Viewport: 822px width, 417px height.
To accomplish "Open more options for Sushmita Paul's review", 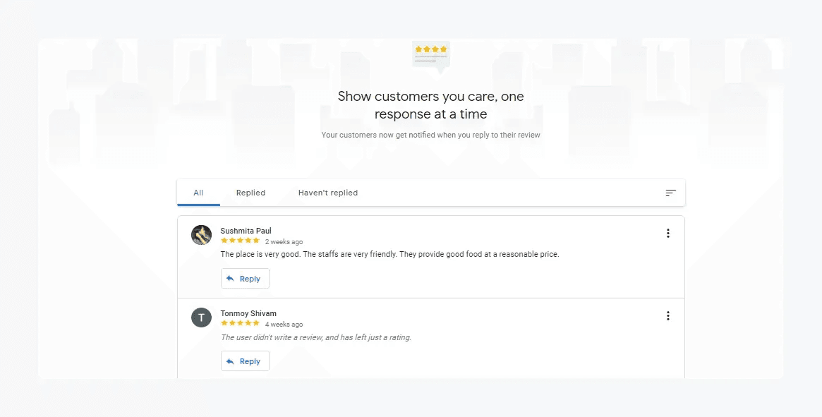I will pos(667,234).
